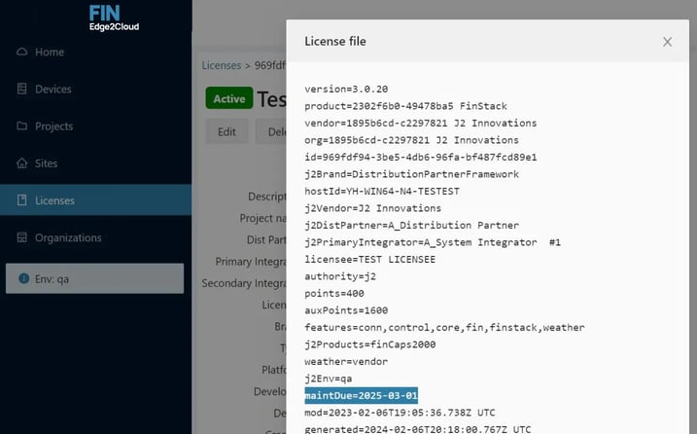697x434 pixels.
Task: Click the FIN Edge2Cloud logo
Action: 114,18
